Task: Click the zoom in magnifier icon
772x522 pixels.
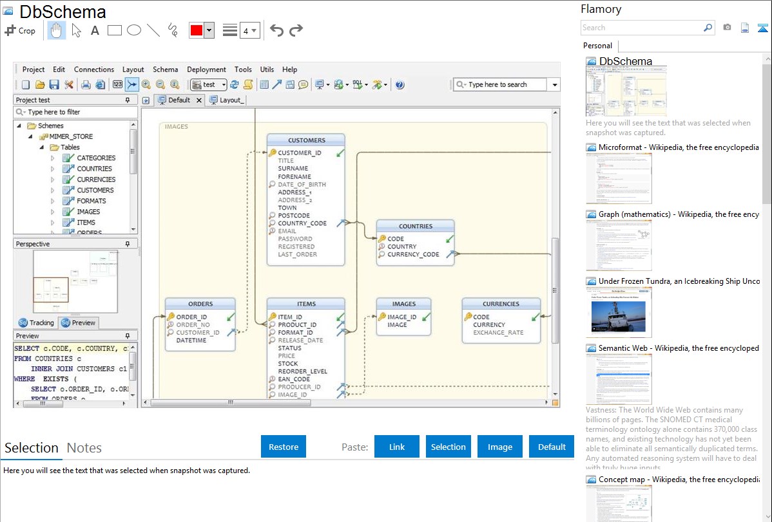Action: click(146, 84)
